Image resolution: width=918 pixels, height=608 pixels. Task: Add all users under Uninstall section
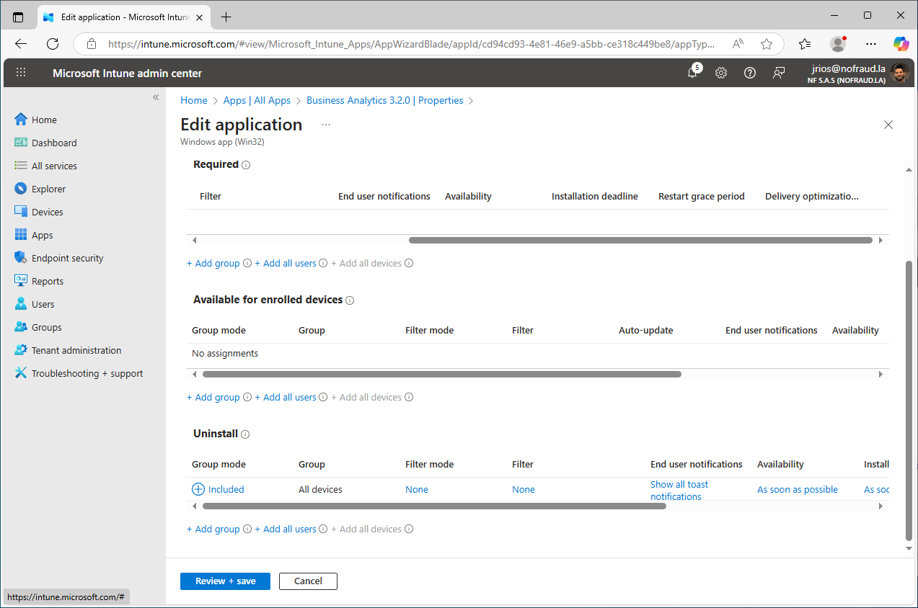click(286, 529)
